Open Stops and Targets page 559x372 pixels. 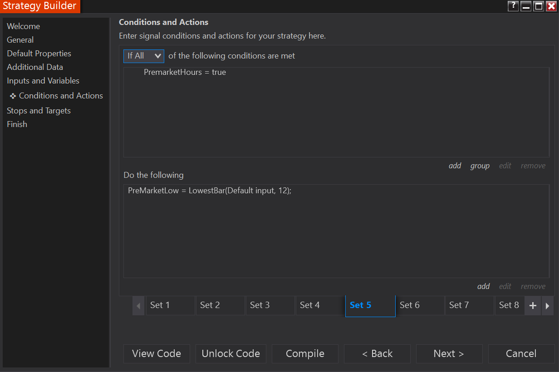pos(39,111)
